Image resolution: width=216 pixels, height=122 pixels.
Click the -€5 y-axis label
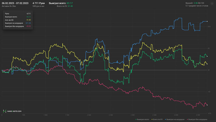click(x=209, y=92)
